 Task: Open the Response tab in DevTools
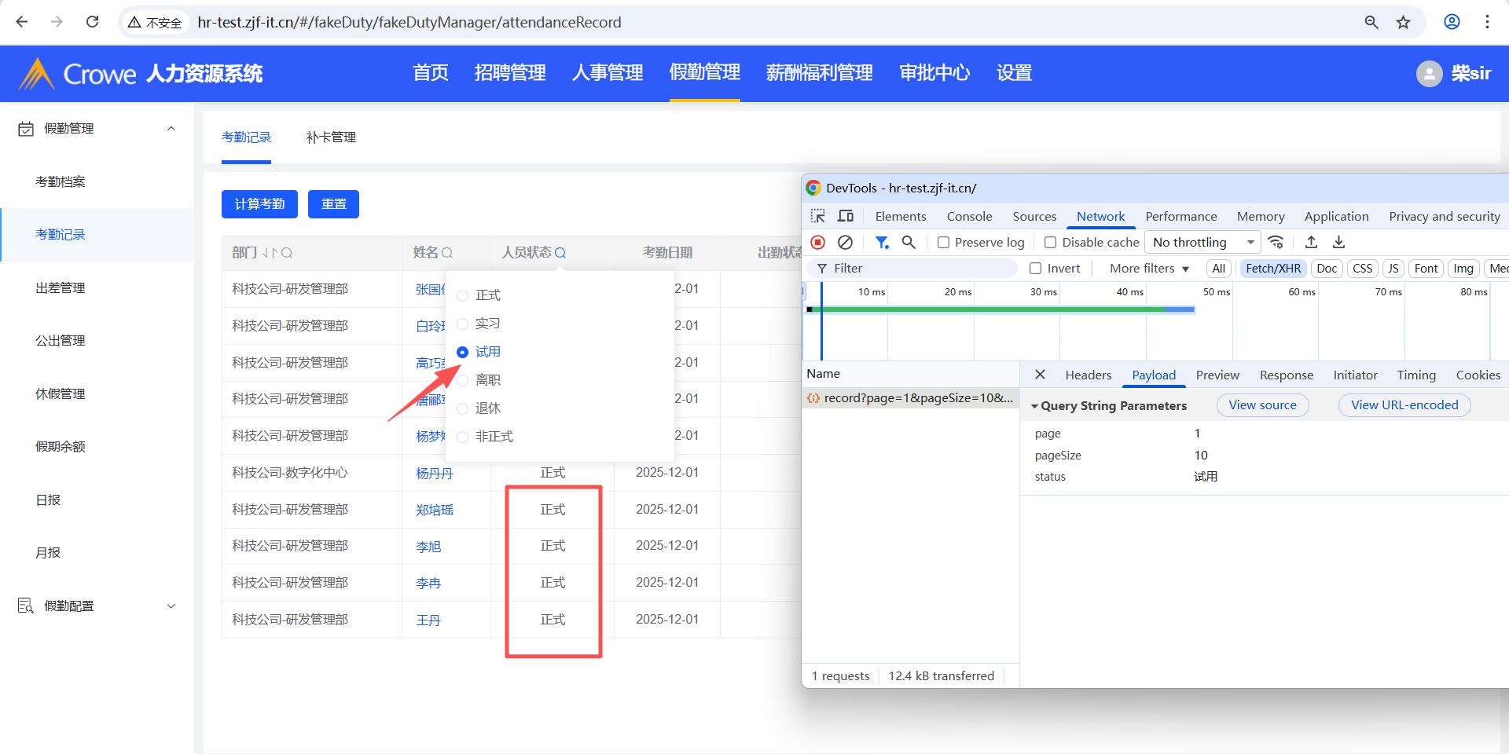[1286, 375]
